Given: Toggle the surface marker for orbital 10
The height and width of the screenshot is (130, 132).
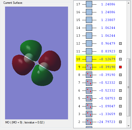Looking at the screenshot, I should point(120,59).
